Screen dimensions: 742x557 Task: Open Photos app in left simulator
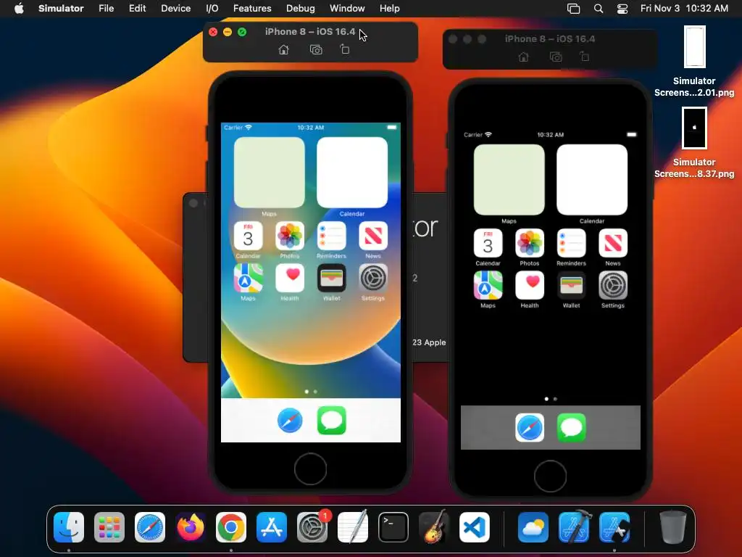tap(290, 236)
